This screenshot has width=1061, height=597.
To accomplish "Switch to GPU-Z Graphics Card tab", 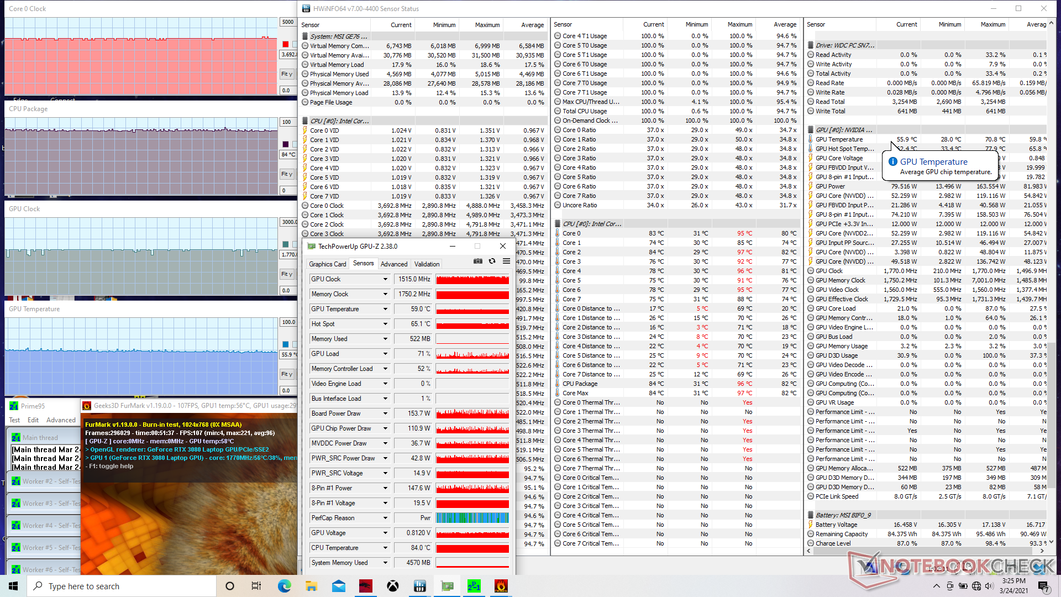I will (x=327, y=264).
